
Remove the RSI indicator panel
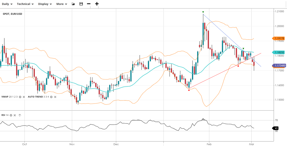point(15,115)
